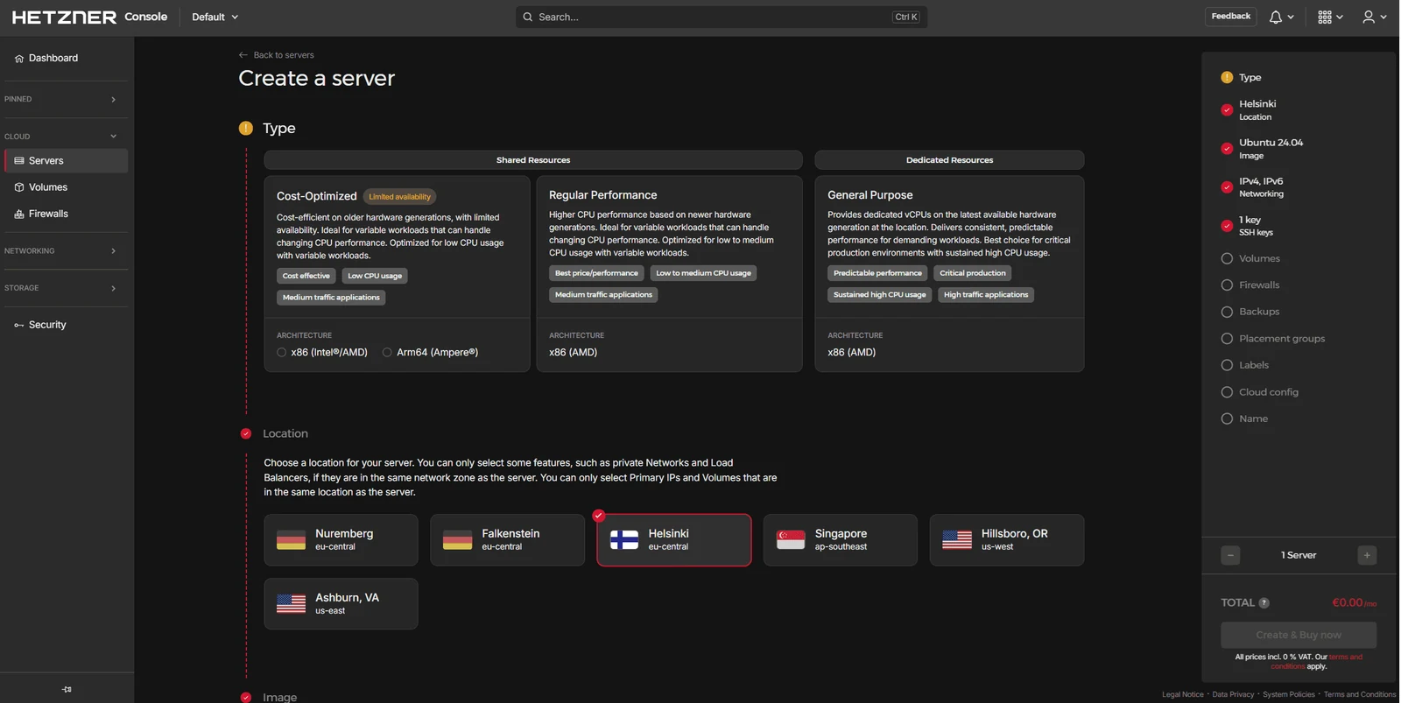Click the search input field
Screen dimensions: 1401x703
point(722,17)
